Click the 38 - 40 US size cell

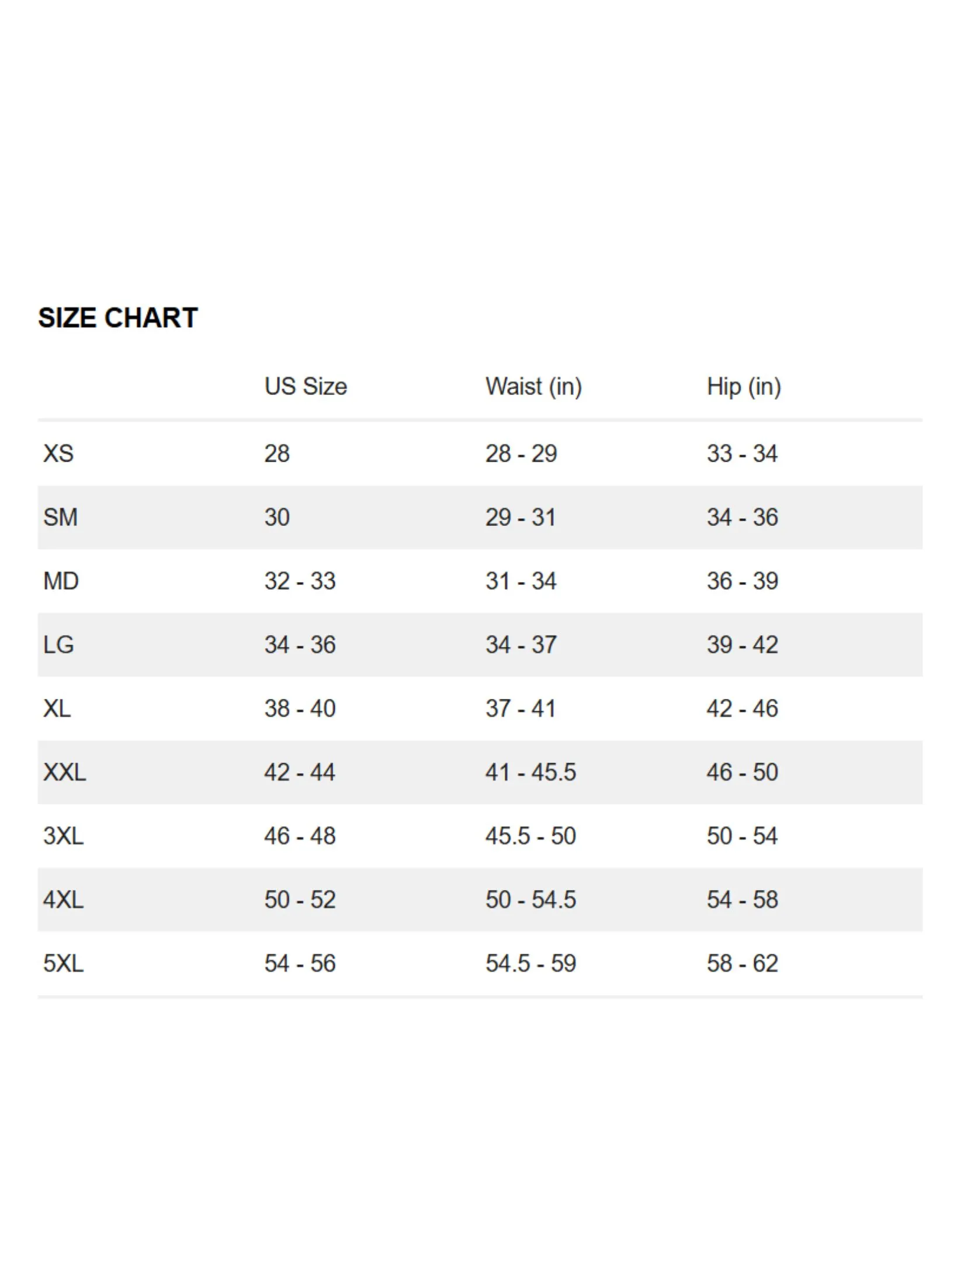tap(300, 708)
